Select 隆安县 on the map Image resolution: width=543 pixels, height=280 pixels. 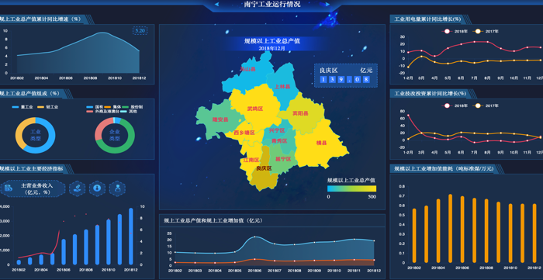pos(220,119)
